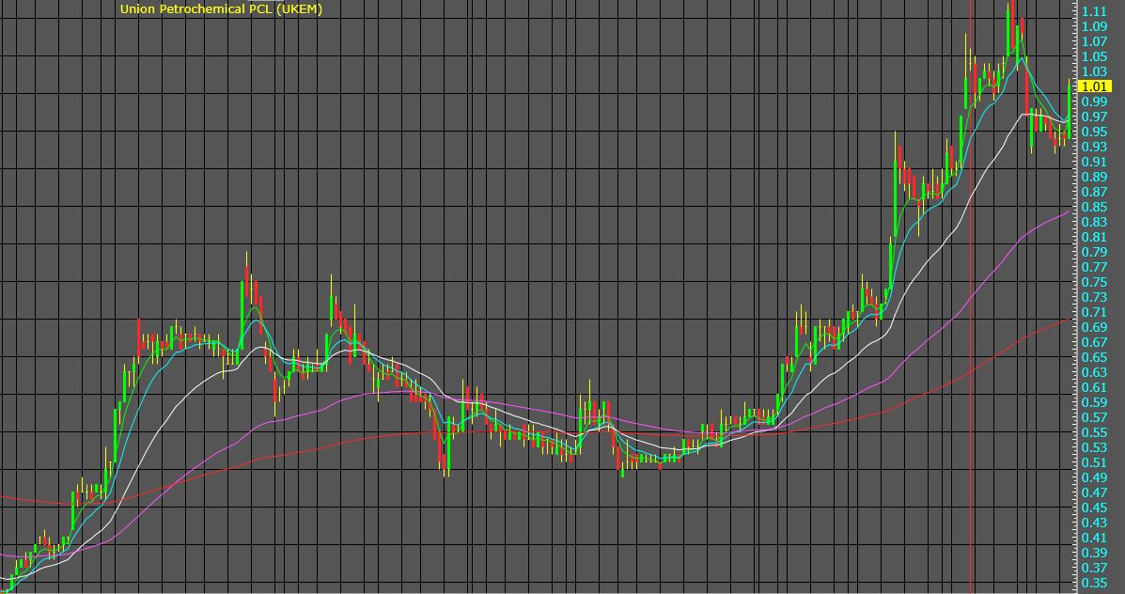Click the 0.55 price axis label
Viewport: 1125px width, 594px height.
point(1094,431)
